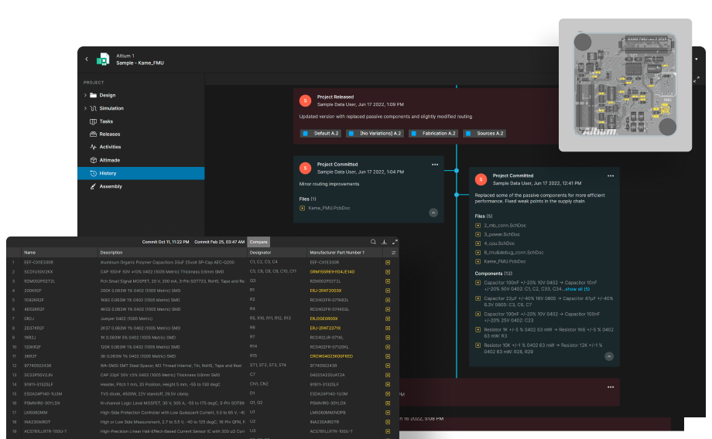Open Tasks in the project sidebar
The image size is (712, 439).
point(106,121)
